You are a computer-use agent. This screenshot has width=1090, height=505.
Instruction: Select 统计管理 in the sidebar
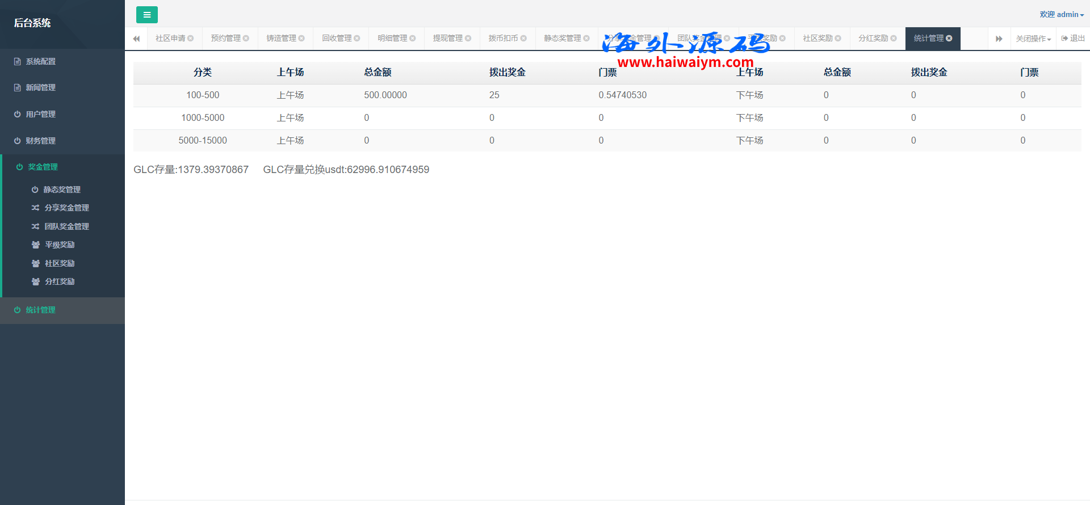click(x=41, y=310)
